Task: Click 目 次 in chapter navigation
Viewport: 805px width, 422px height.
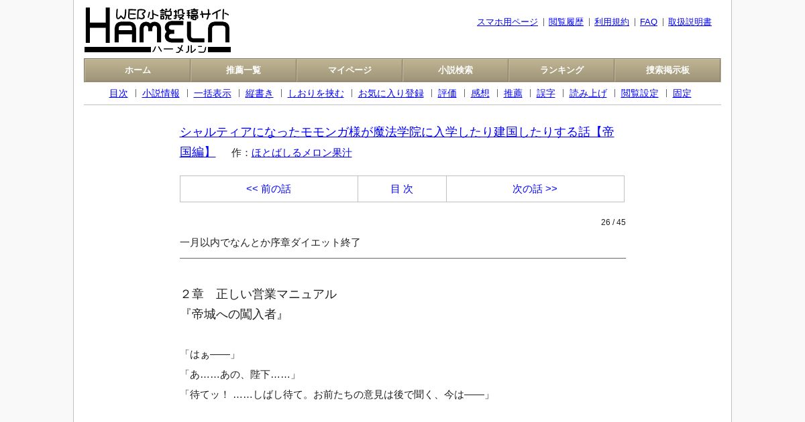Action: [x=402, y=189]
